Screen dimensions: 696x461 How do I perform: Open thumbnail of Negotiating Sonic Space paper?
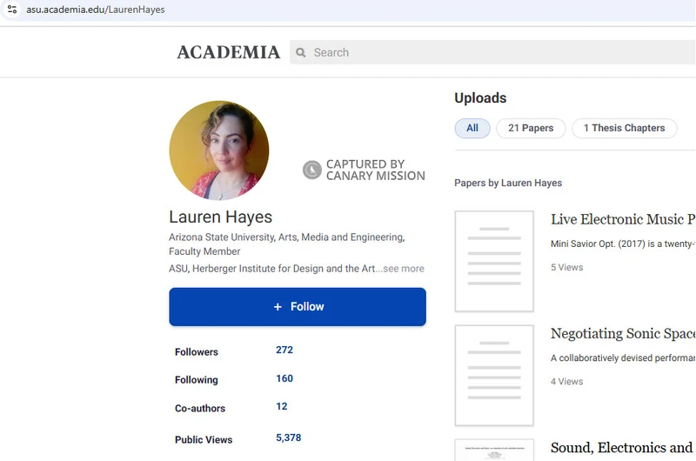pyautogui.click(x=494, y=376)
